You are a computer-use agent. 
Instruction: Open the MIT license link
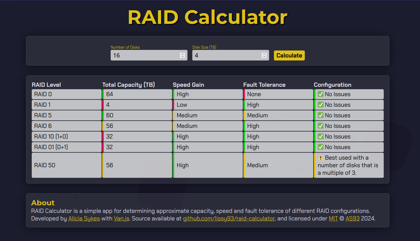334,218
